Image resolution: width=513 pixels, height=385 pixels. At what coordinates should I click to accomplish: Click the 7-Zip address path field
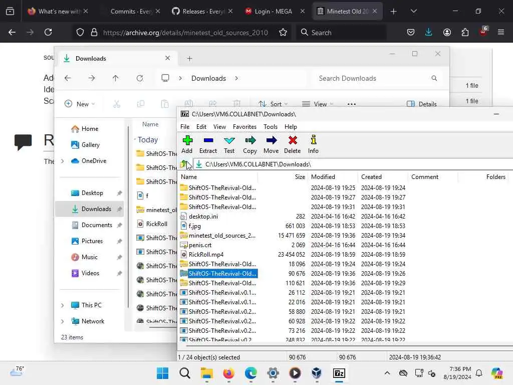[x=353, y=164]
